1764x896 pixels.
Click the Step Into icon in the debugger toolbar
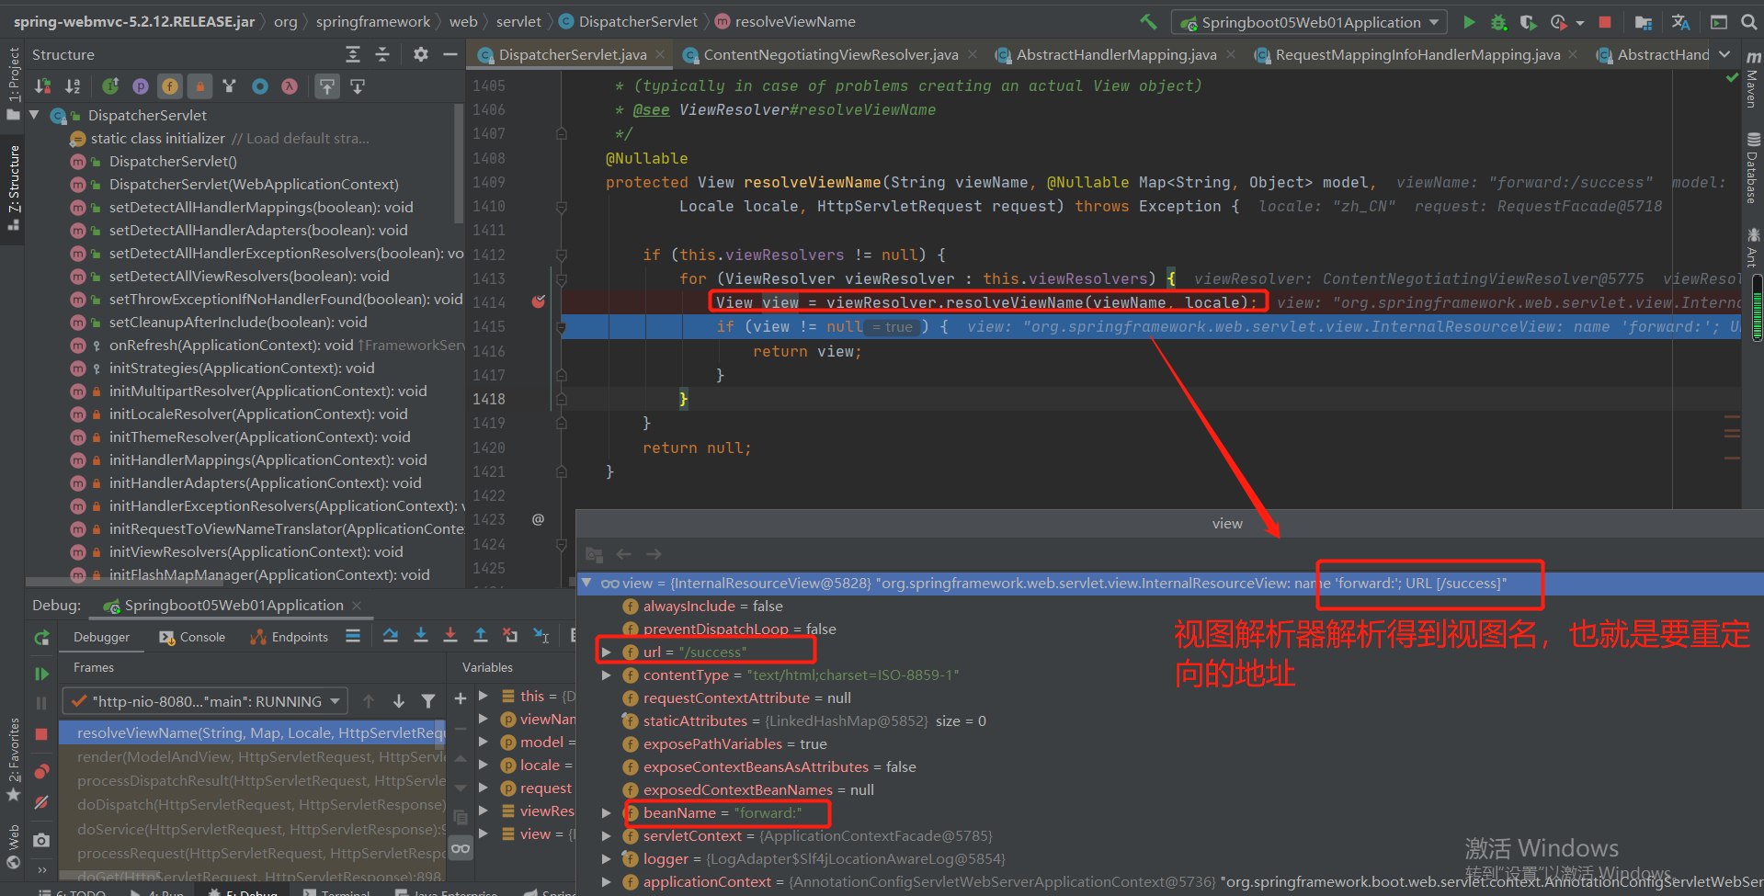pyautogui.click(x=420, y=636)
